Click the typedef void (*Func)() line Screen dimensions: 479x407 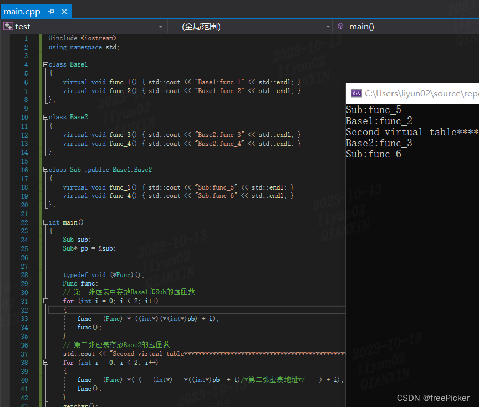pos(104,275)
